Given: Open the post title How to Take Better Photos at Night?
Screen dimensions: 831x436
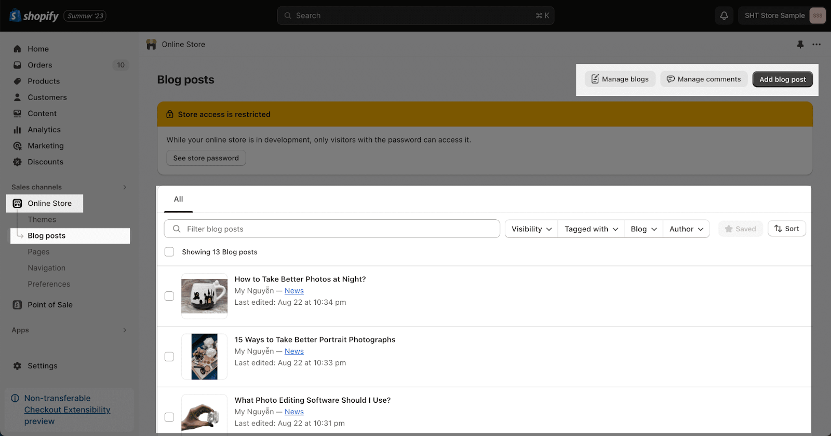Looking at the screenshot, I should pyautogui.click(x=300, y=279).
